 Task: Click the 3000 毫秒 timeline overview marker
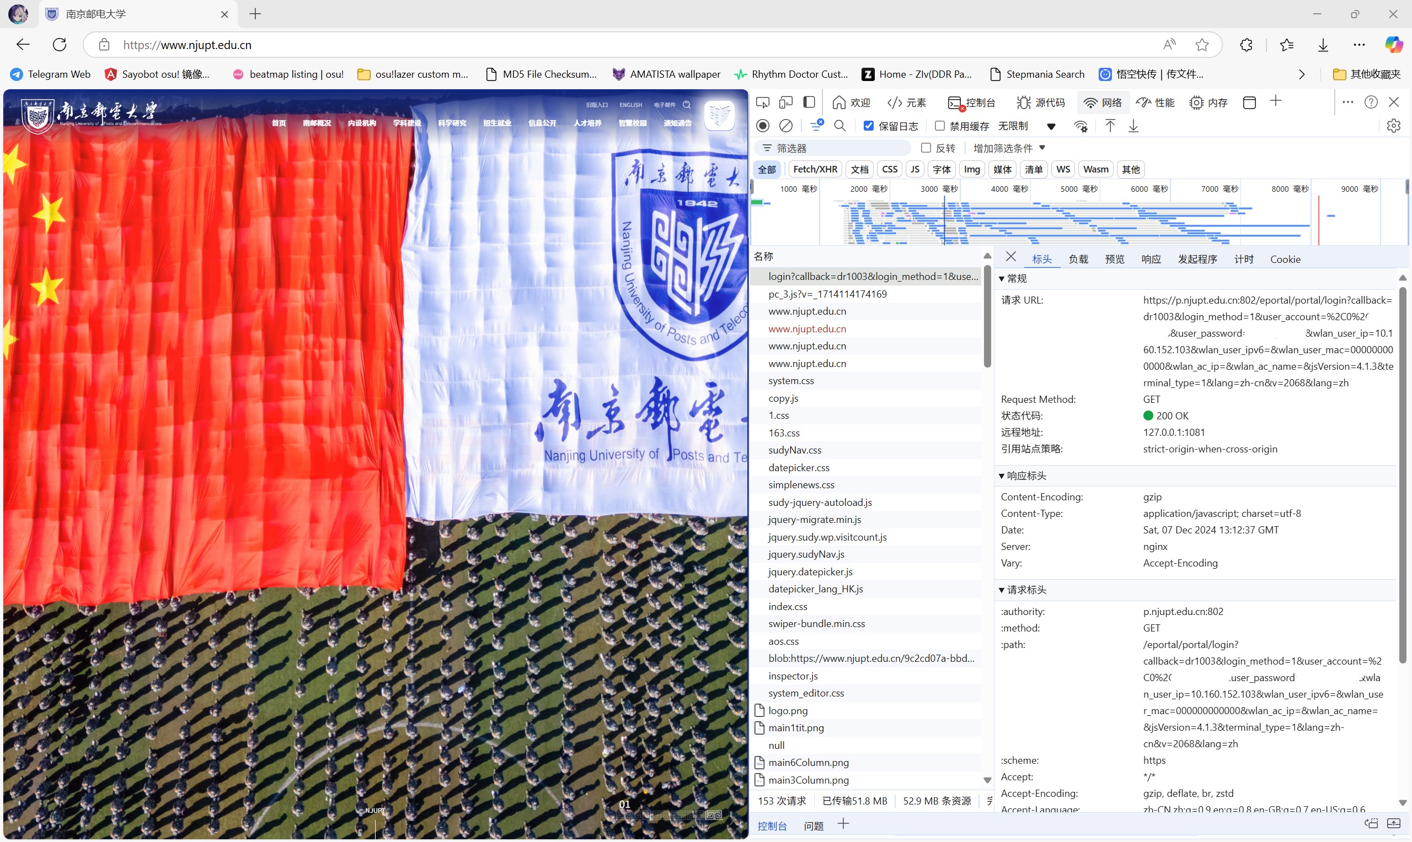click(x=939, y=189)
